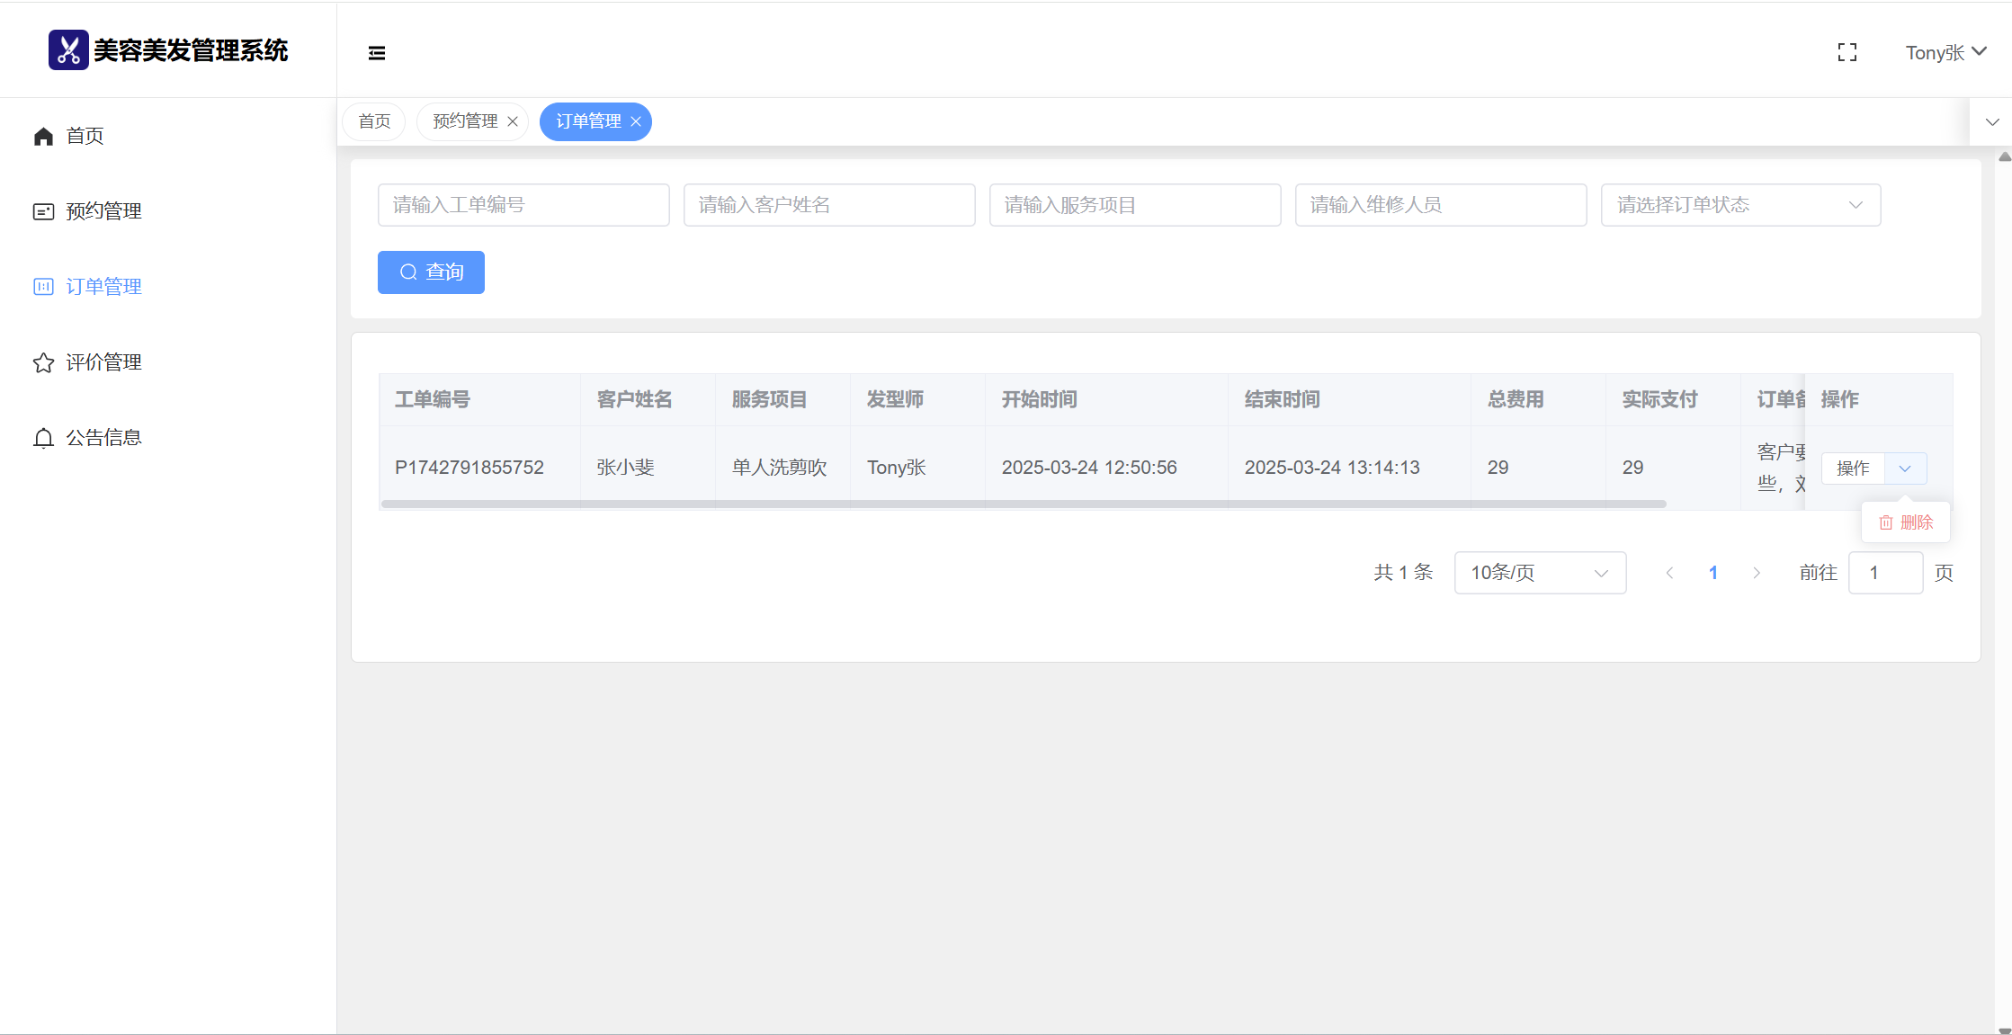
Task: Click the 查询 search button
Action: pyautogui.click(x=431, y=272)
